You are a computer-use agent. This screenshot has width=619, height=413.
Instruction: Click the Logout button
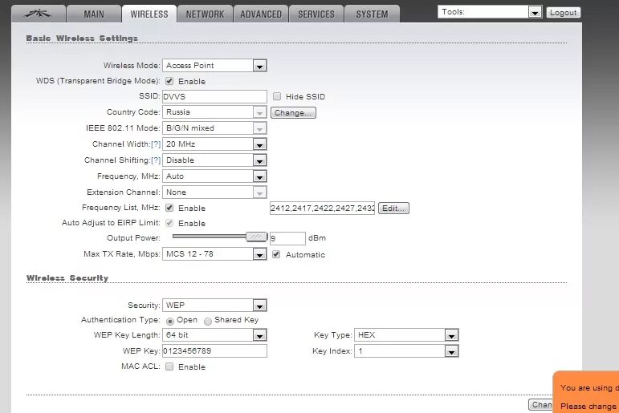564,13
